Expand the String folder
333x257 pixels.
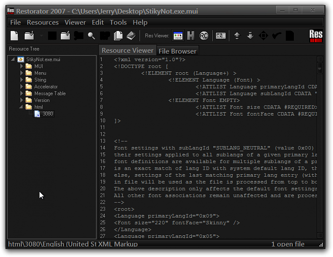click(21, 80)
